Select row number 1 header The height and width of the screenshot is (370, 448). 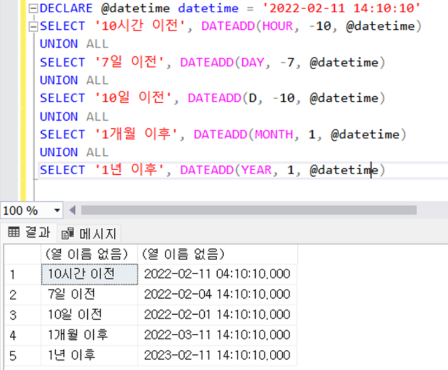(x=23, y=274)
